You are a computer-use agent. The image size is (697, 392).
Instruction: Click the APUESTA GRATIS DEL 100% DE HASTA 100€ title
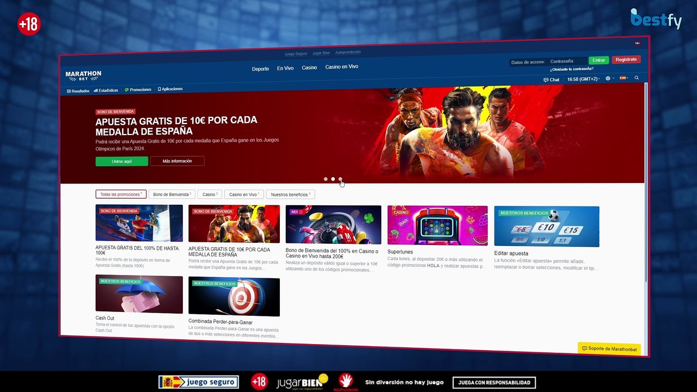[137, 250]
